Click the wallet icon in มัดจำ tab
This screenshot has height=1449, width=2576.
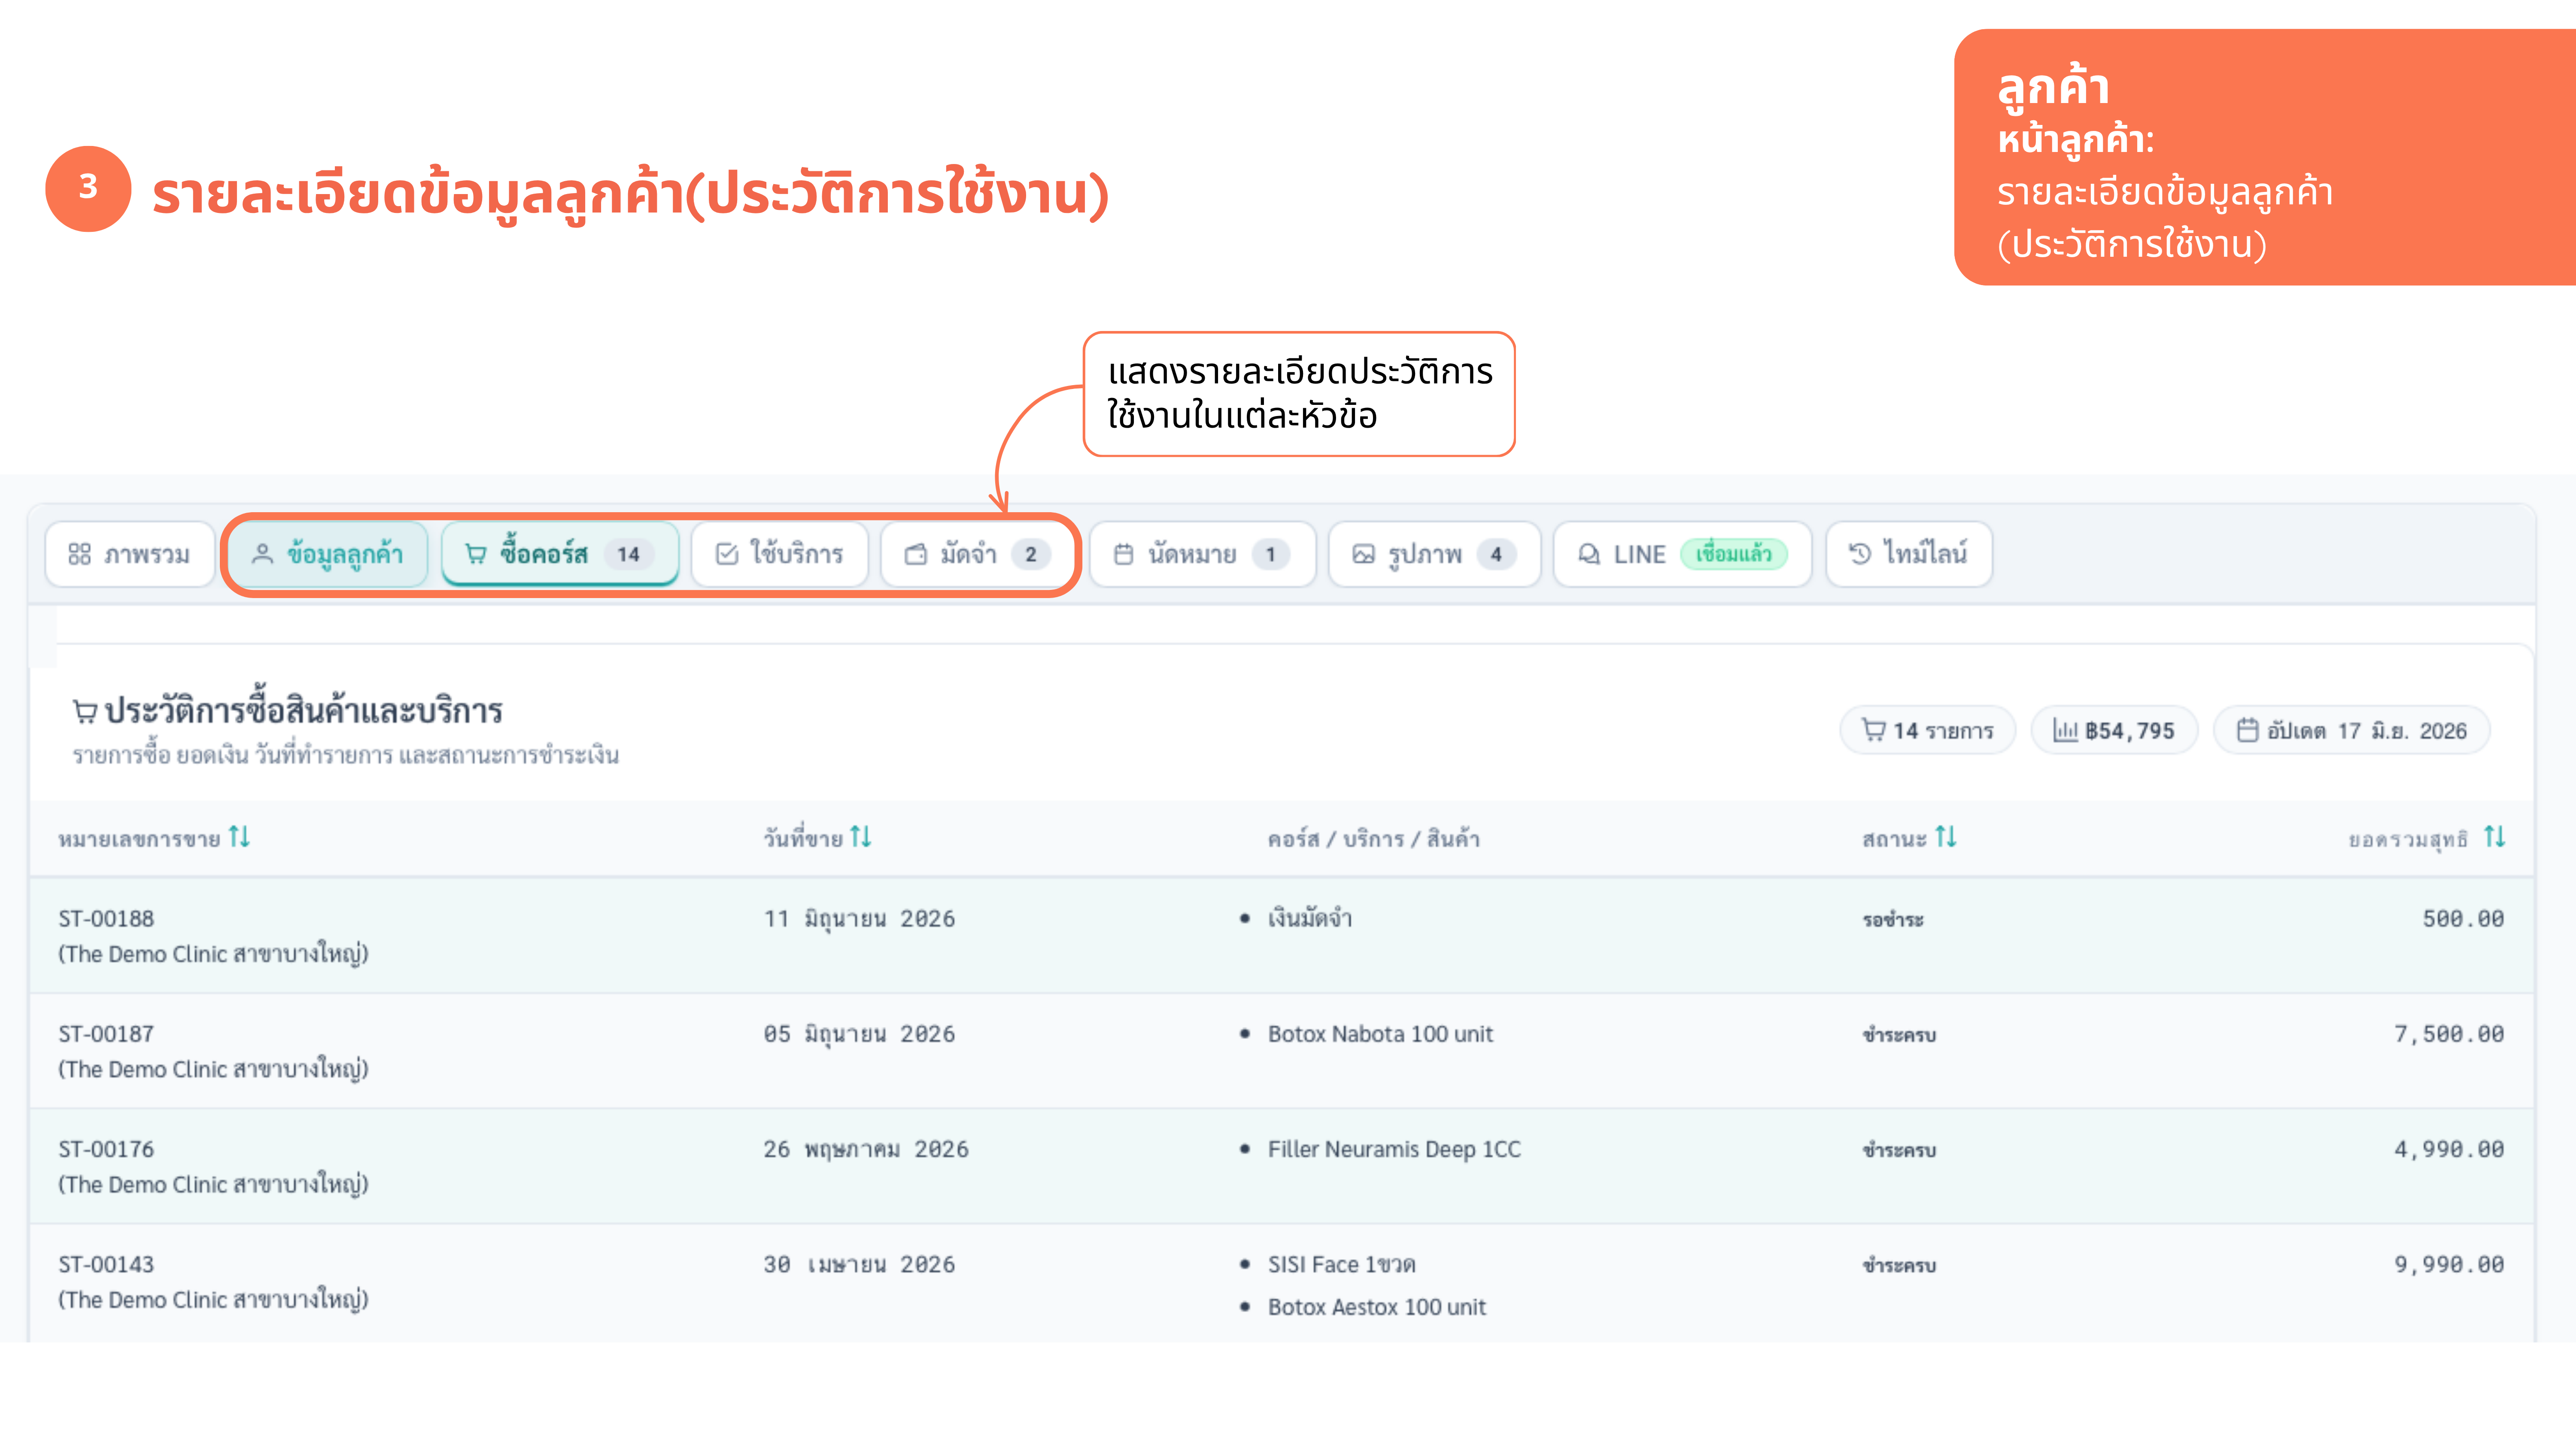coord(916,554)
